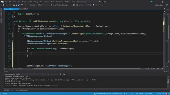This screenshot has height=95, width=170.
Task: Open the Test menu
Action: pyautogui.click(x=41, y=2)
